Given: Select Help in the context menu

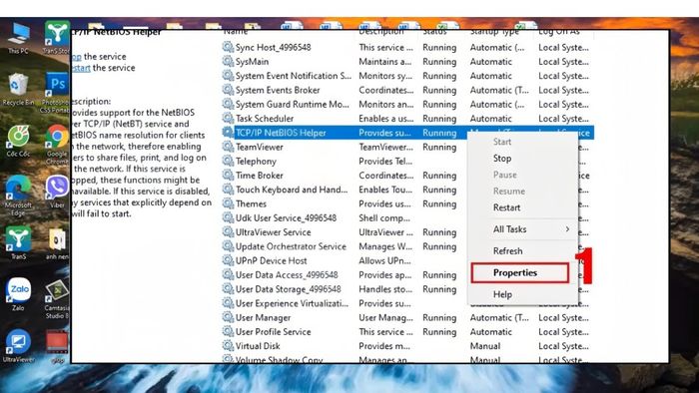Looking at the screenshot, I should 522,294.
